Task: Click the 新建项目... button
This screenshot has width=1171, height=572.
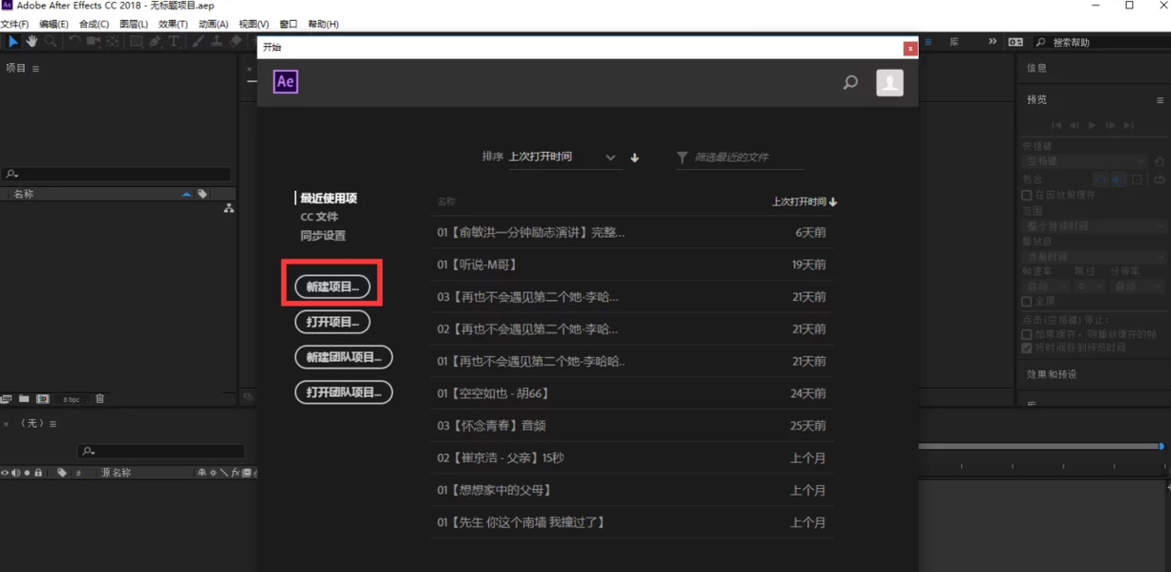Action: pyautogui.click(x=332, y=286)
